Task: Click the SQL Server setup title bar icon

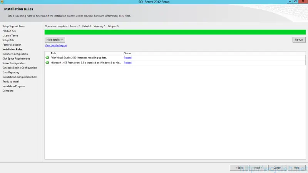Action: pyautogui.click(x=2, y=2)
